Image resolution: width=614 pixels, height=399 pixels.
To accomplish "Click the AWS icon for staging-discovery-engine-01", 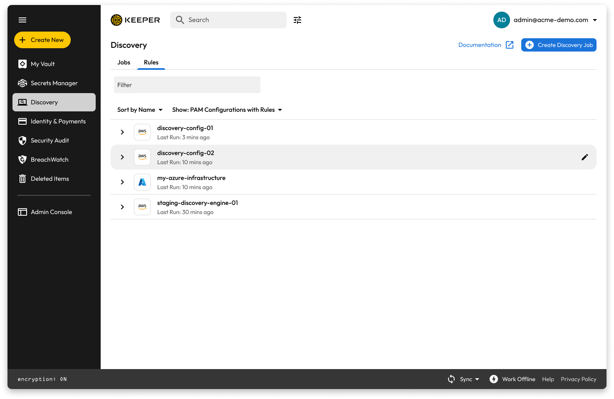I will click(x=142, y=207).
